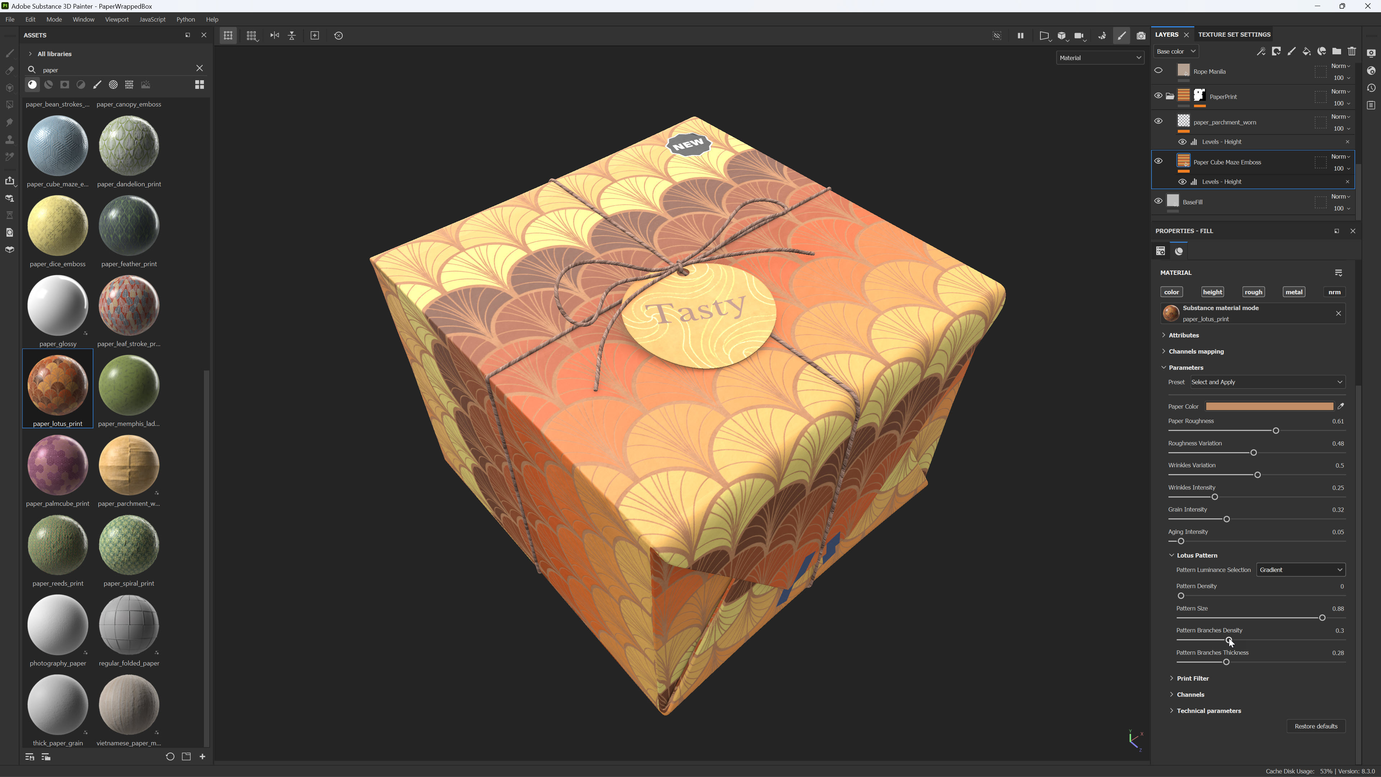1381x777 pixels.
Task: Toggle the height channel button
Action: point(1212,292)
